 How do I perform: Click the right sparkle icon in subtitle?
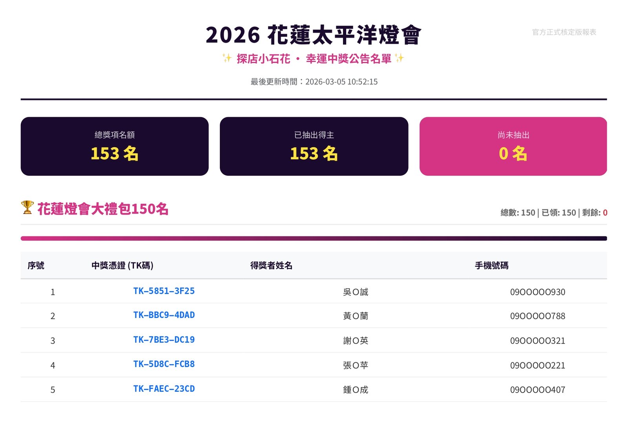(400, 58)
